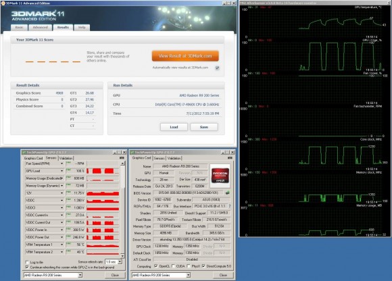Click the 3DMark 11 title bar icon
The height and width of the screenshot is (281, 392).
tap(3, 3)
